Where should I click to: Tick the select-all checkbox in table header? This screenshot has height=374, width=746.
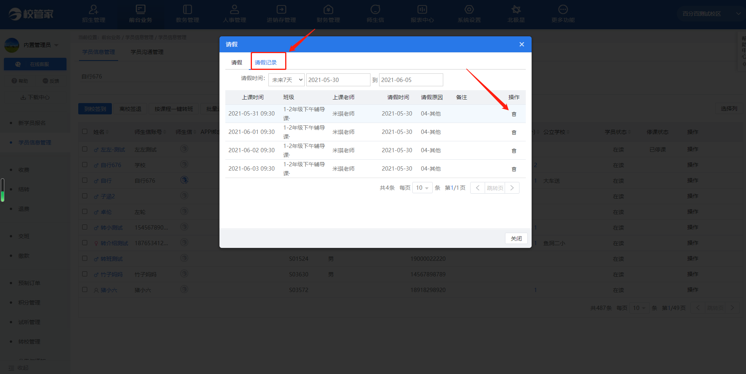pos(85,132)
